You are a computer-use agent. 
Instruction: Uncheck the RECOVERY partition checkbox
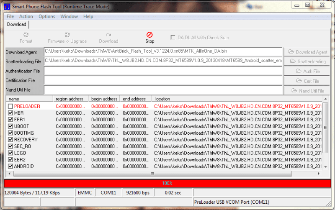tap(10, 140)
